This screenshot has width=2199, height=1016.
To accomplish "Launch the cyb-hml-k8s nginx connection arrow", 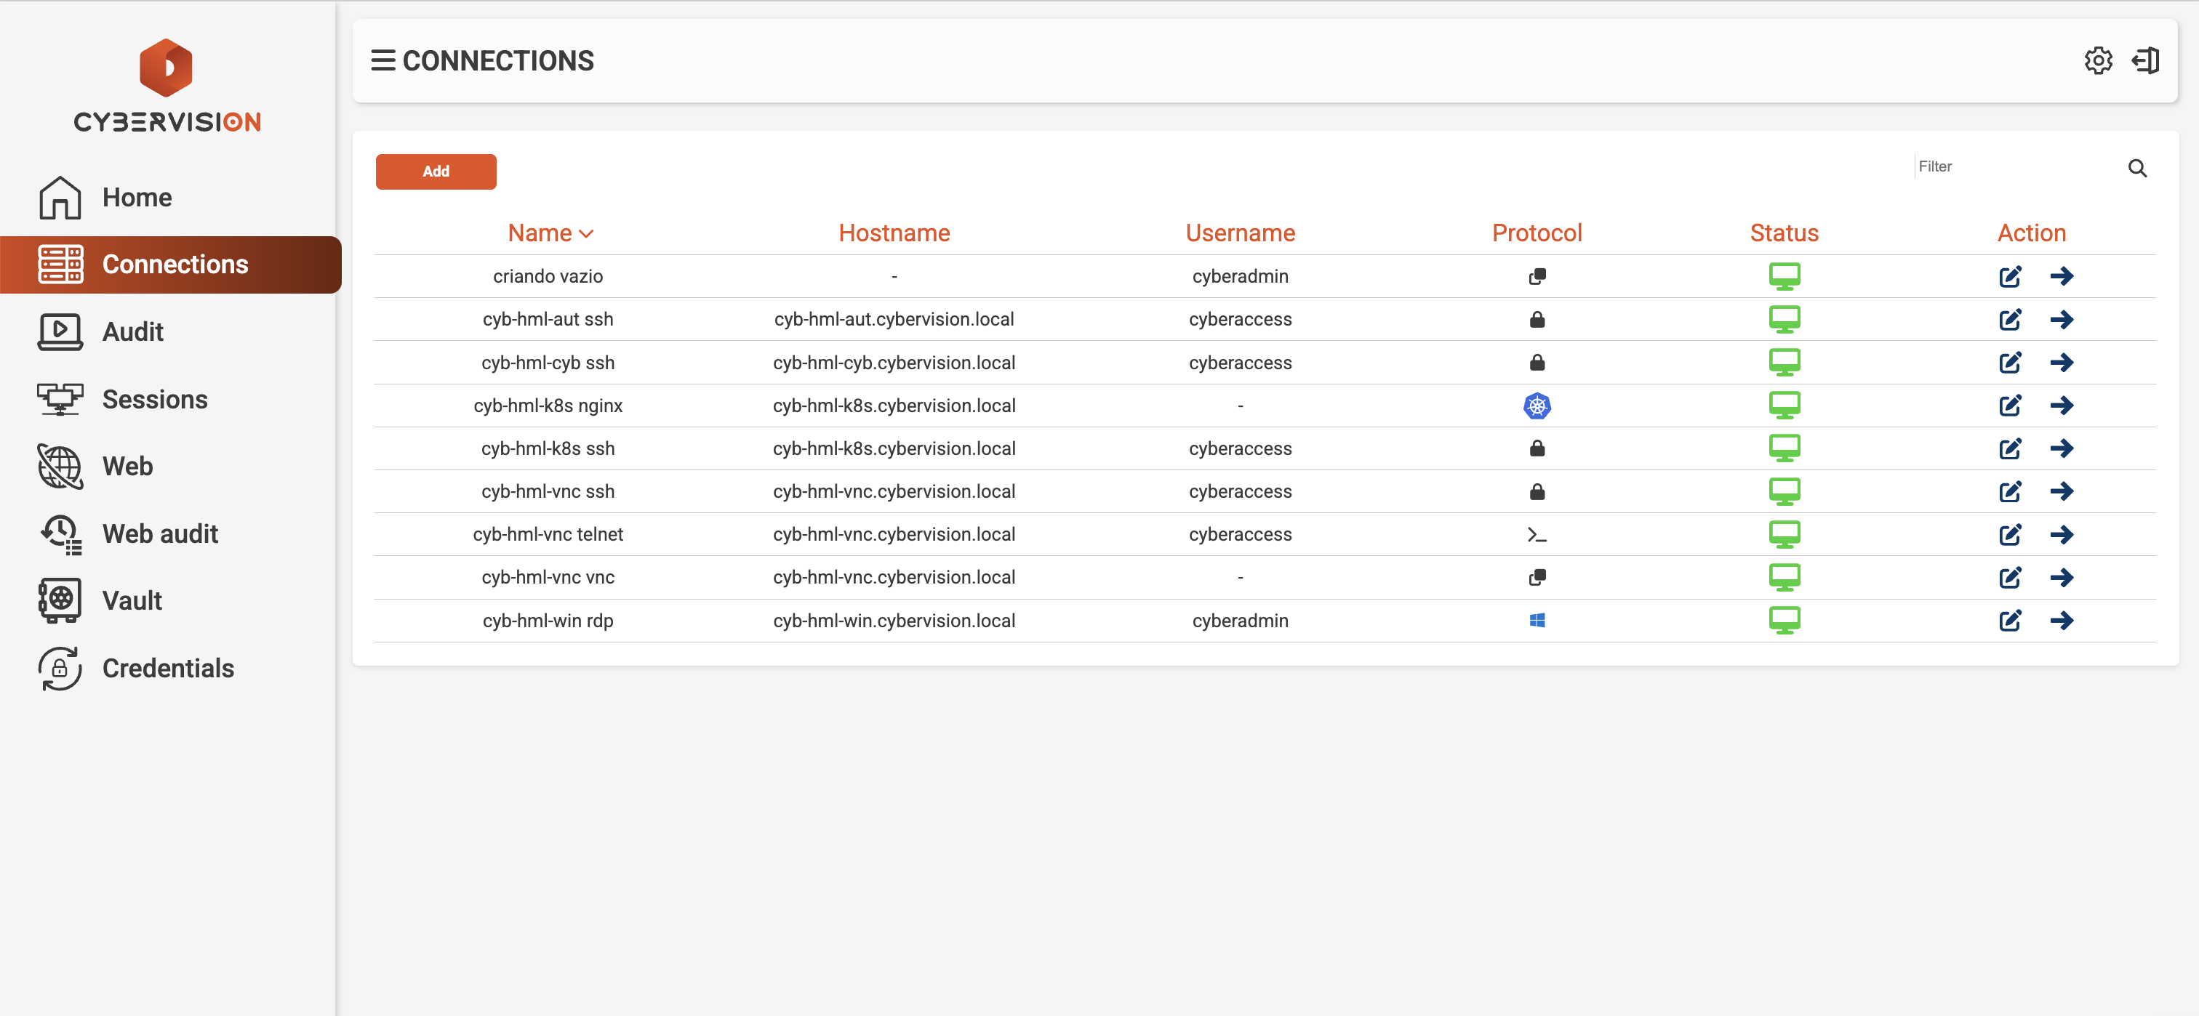I will pos(2062,406).
